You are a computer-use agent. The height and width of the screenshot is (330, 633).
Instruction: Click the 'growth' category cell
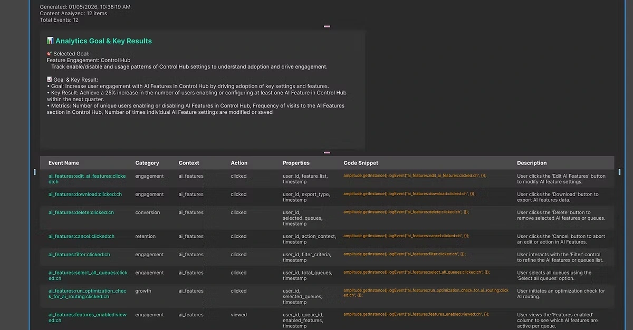[143, 290]
